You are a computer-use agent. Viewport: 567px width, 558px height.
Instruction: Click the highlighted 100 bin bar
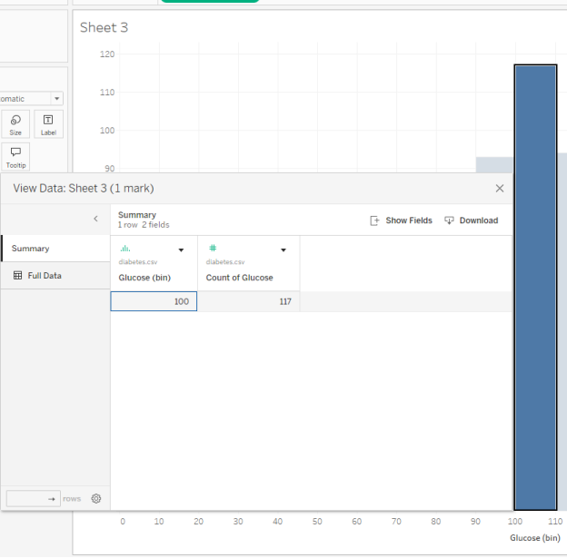[535, 288]
